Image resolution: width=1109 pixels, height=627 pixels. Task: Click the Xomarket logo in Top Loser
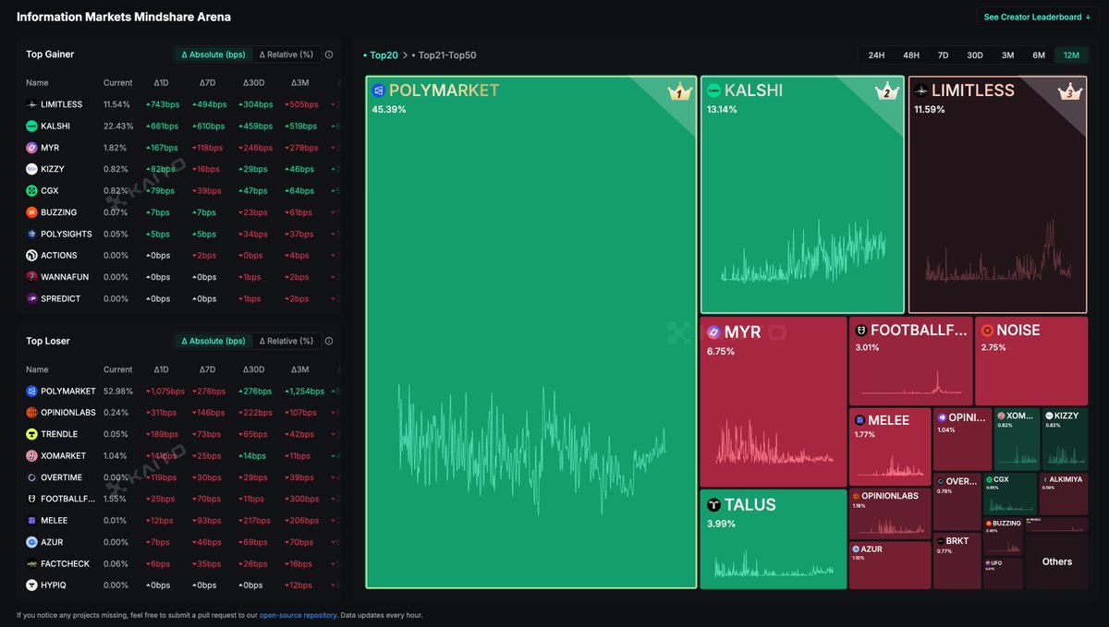pos(31,456)
